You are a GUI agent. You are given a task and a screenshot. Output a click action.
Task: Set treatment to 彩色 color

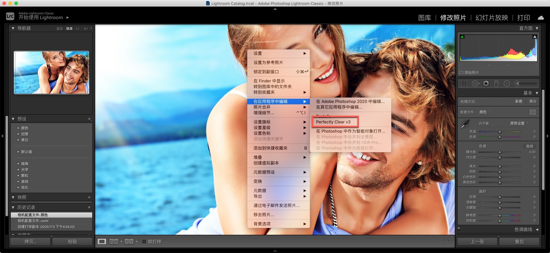pyautogui.click(x=519, y=102)
